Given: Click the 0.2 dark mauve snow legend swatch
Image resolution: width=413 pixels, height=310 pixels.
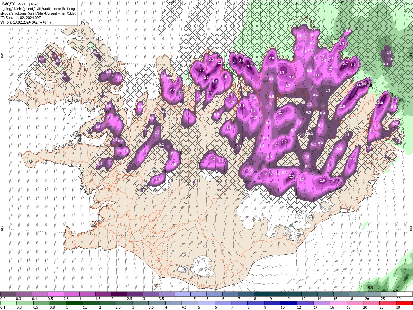Looking at the screenshot, I should pyautogui.click(x=8, y=294).
